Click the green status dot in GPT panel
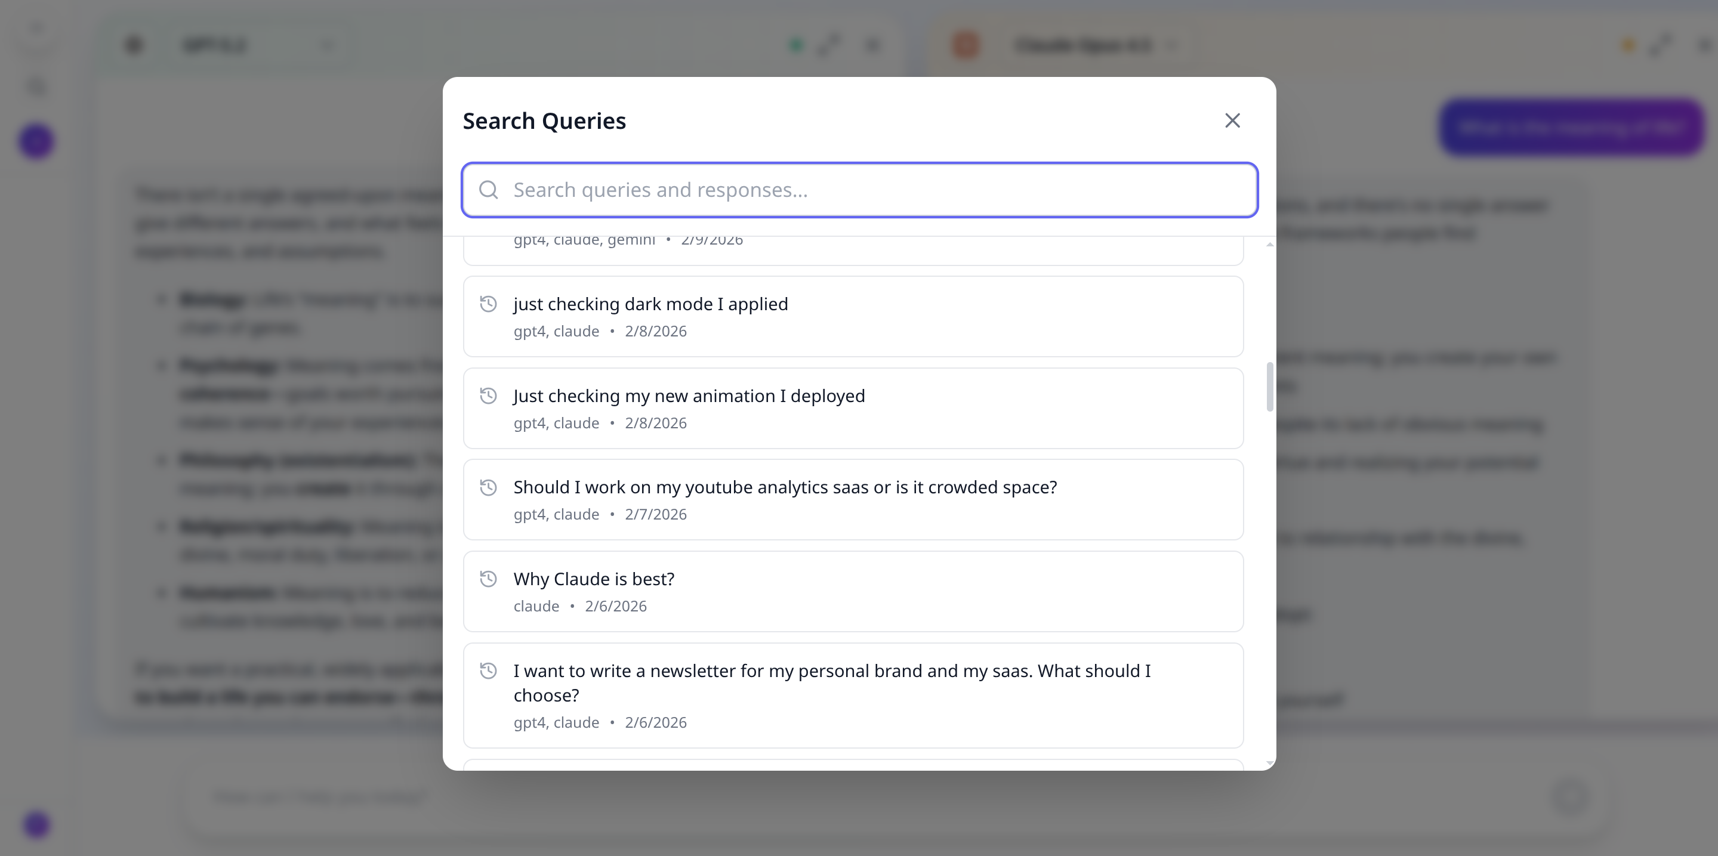This screenshot has width=1718, height=856. coord(795,45)
